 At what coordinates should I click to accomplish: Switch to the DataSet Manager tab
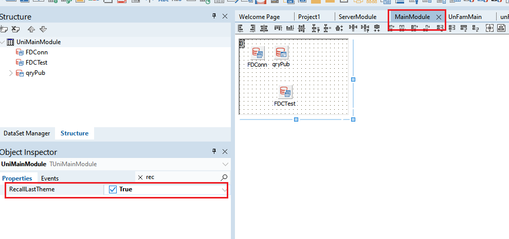coord(27,133)
